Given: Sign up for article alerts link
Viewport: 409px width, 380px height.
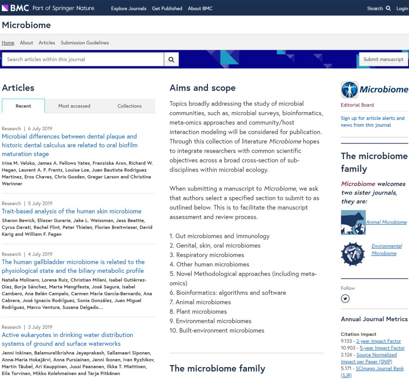Looking at the screenshot, I should 373,122.
